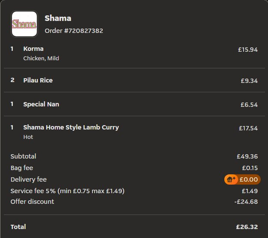The image size is (268, 238).
Task: Click the Shama restaurant name heading
Action: [58, 18]
